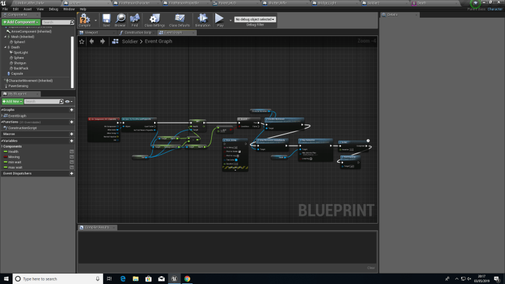Toggle min wait variable editable eye

(71, 162)
